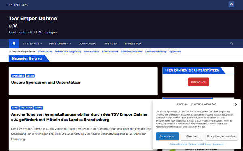243x151 pixels.
Task: Close the cookie consent dialog
Action: [236, 105]
